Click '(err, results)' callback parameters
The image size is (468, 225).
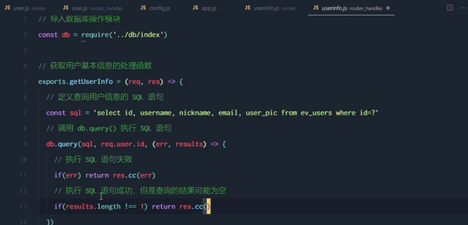[x=179, y=144]
